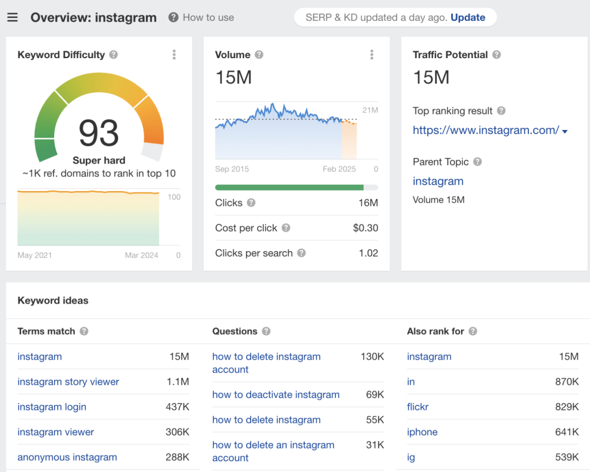This screenshot has width=590, height=472.
Task: Click Also rank for help icon
Action: pos(473,331)
